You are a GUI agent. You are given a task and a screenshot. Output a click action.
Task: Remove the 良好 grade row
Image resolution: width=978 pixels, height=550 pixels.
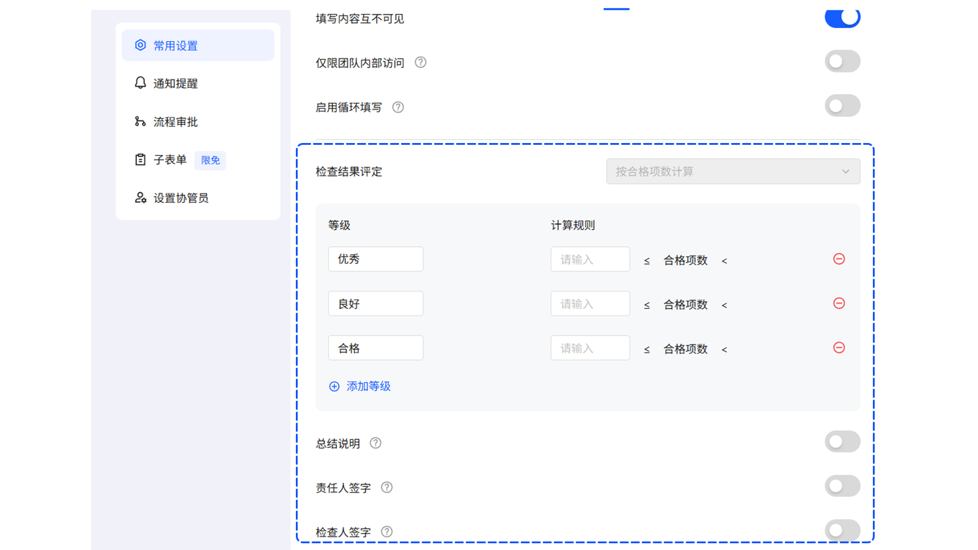tap(839, 303)
